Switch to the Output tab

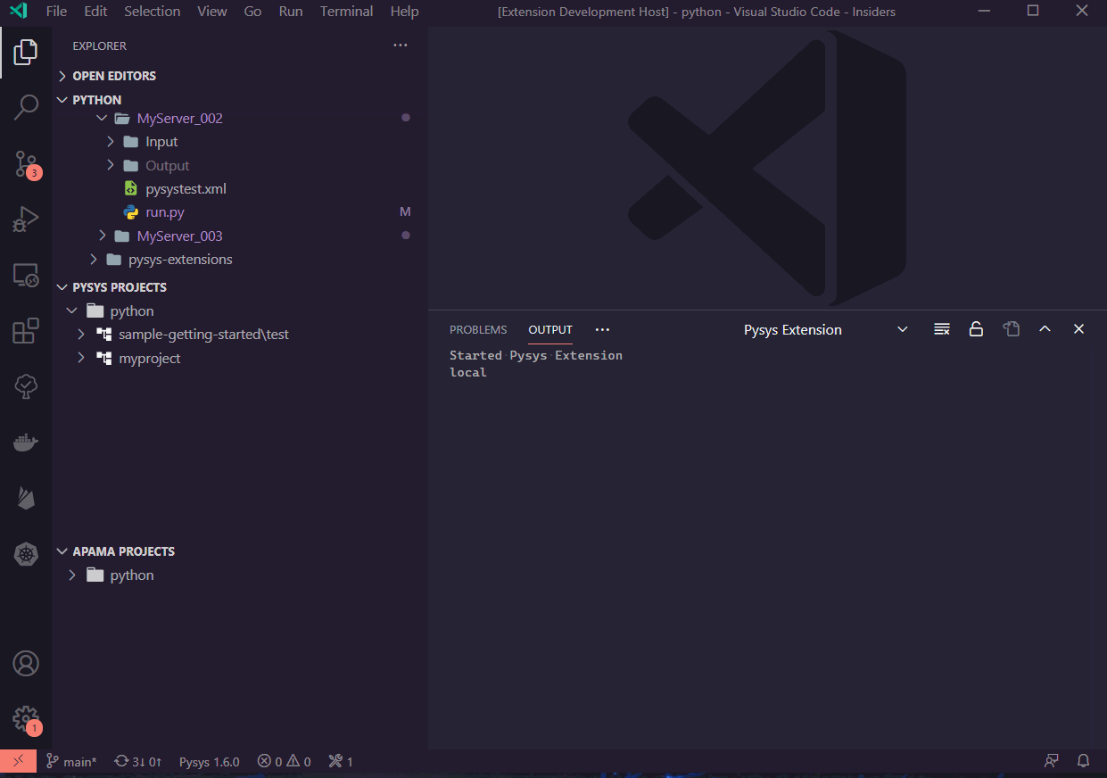tap(550, 329)
